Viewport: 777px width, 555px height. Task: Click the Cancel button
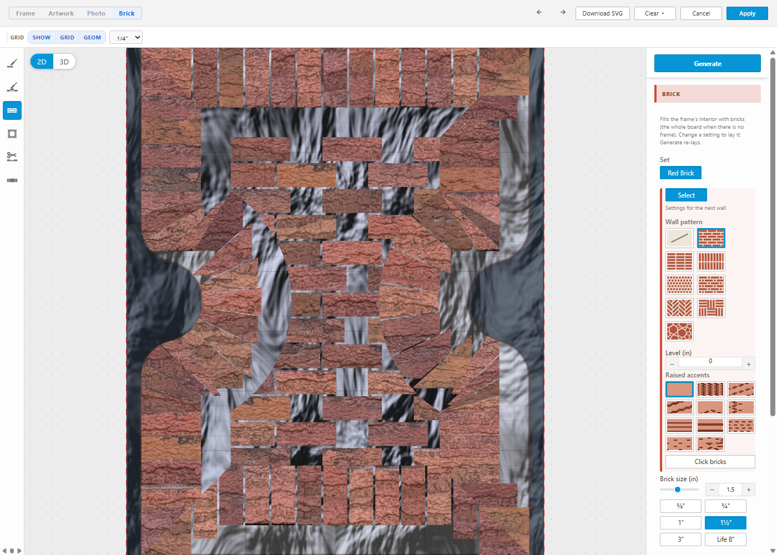coord(701,13)
